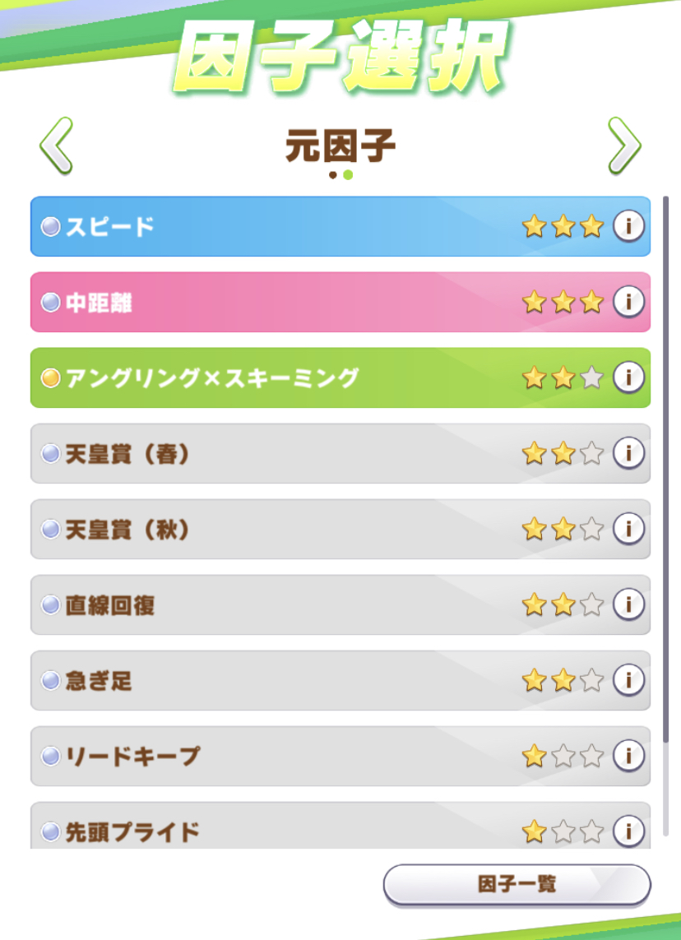
Task: Select the gold アングリング×スキーミング dot
Action: (51, 378)
